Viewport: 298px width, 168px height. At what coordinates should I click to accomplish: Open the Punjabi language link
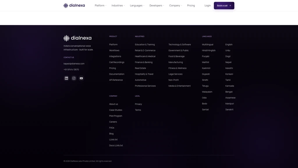click(x=205, y=56)
